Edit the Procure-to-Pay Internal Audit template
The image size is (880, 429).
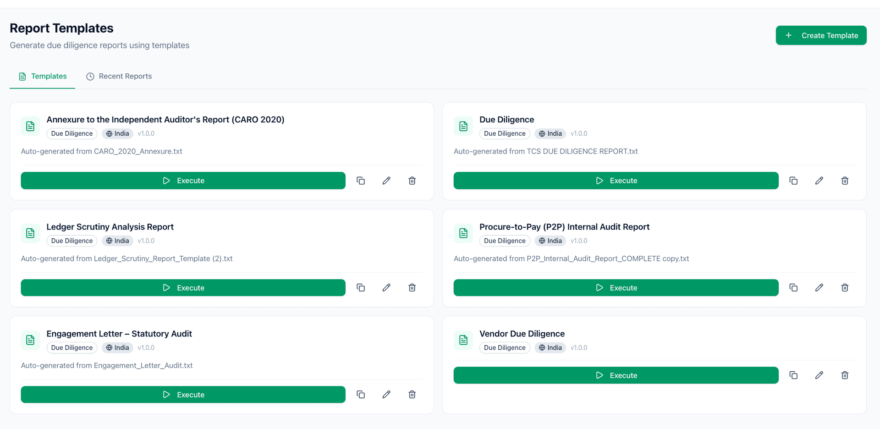[x=819, y=287]
